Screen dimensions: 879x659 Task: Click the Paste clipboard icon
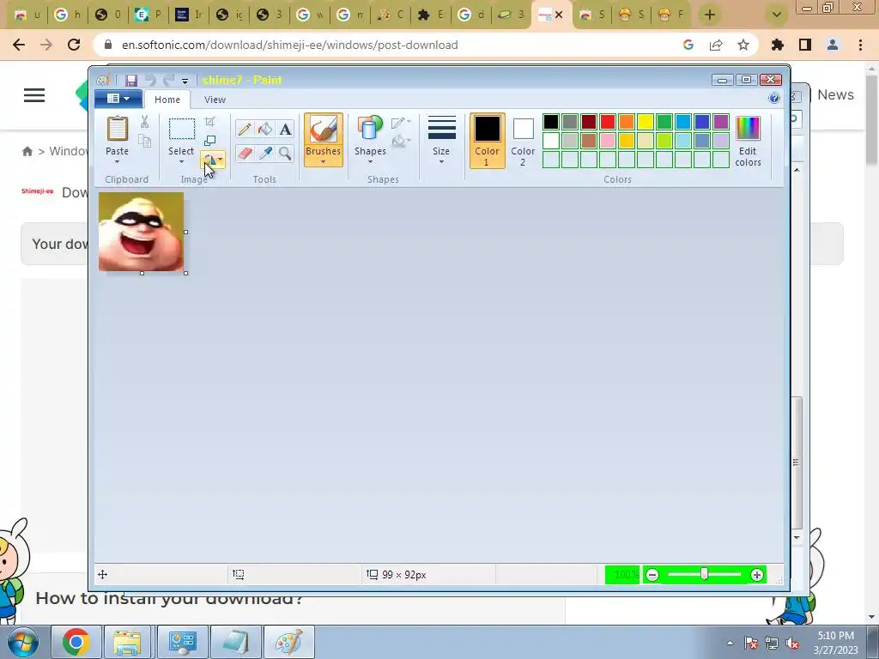pos(117,129)
